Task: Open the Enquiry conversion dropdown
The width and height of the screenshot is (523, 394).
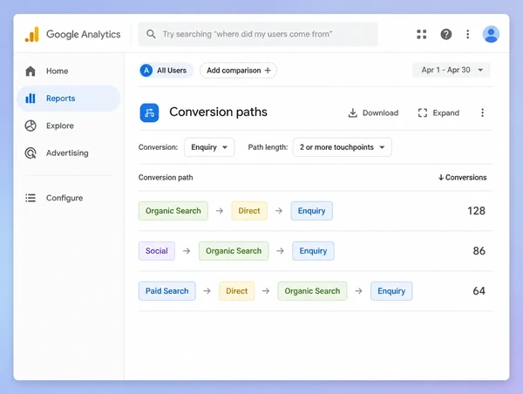Action: pyautogui.click(x=209, y=147)
